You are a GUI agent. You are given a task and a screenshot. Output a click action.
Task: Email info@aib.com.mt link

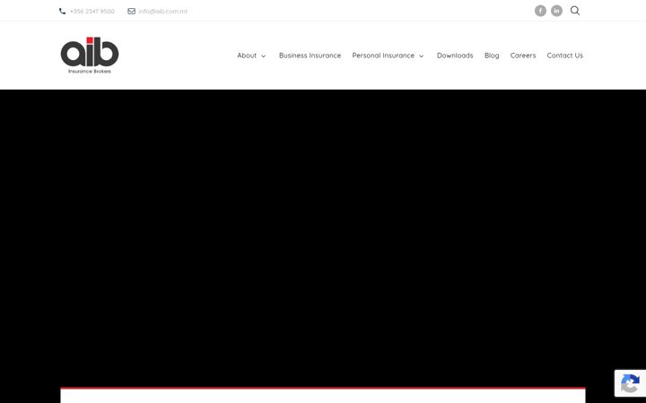point(162,12)
